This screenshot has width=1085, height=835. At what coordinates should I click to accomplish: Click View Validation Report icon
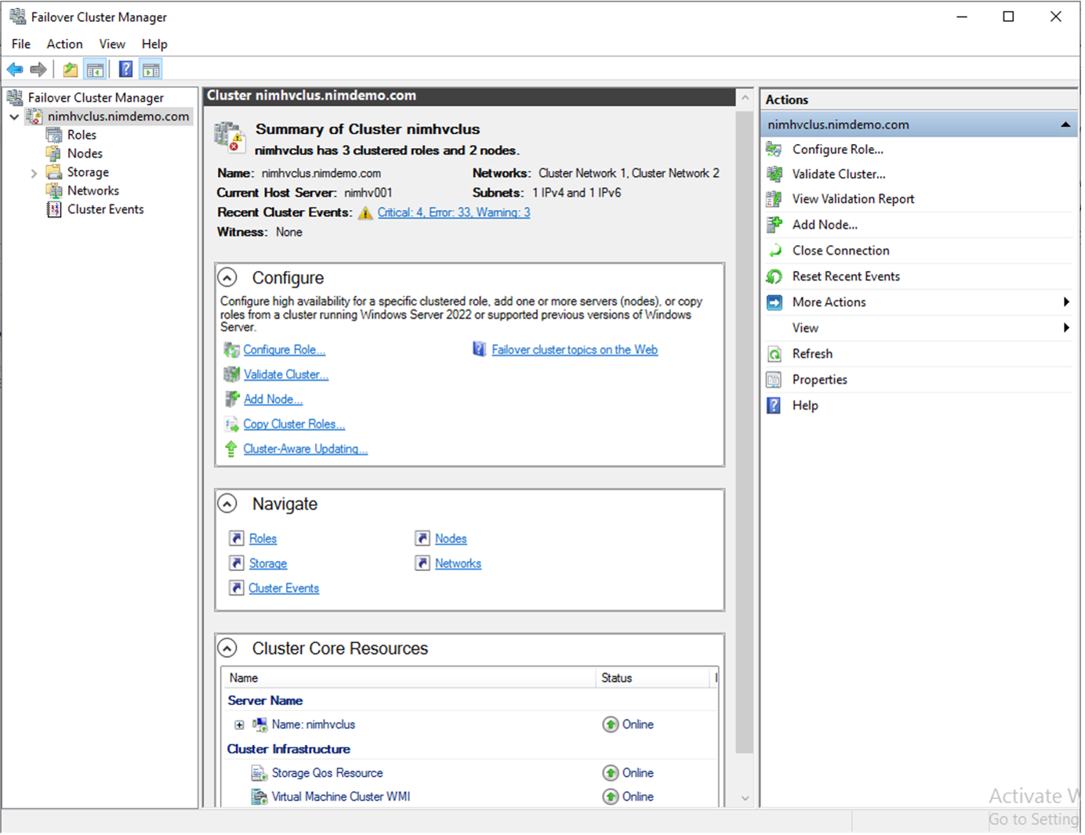tap(775, 199)
